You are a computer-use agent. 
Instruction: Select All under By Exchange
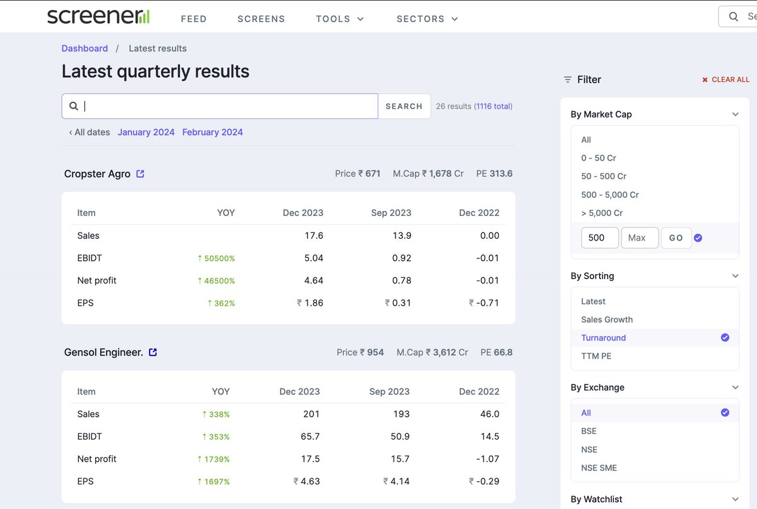pos(655,413)
